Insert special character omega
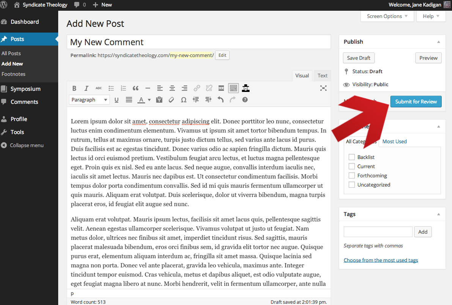 [x=184, y=100]
